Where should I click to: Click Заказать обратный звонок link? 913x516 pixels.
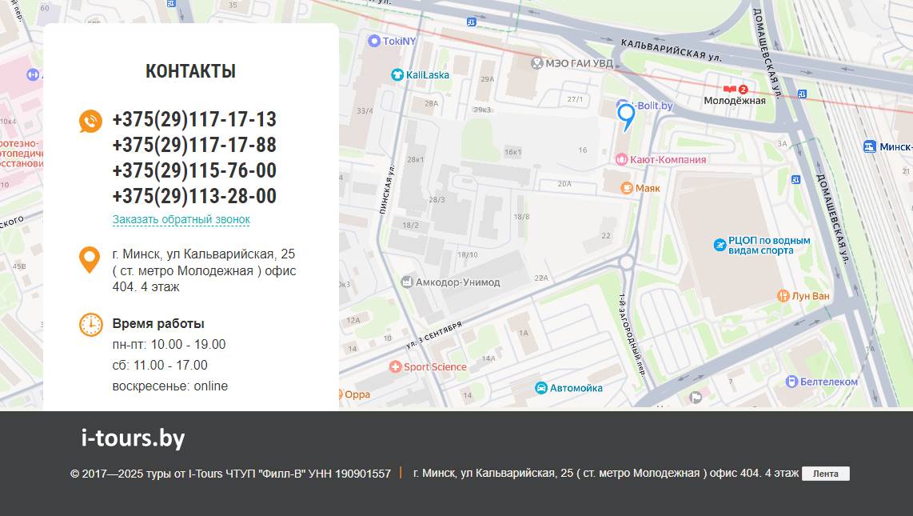tap(181, 219)
